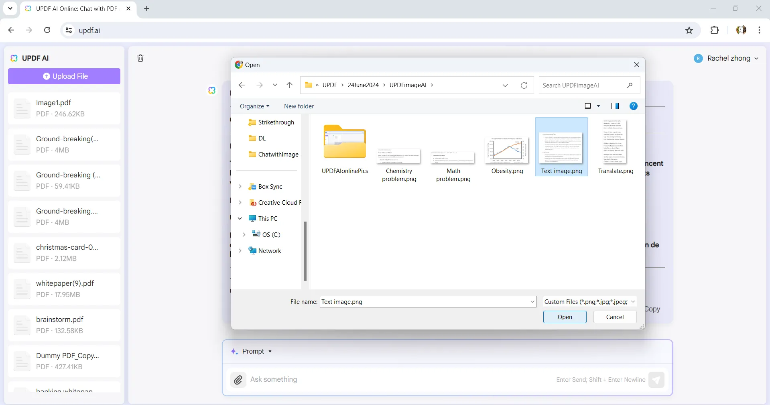Expand the Box Sync tree node

pyautogui.click(x=240, y=187)
